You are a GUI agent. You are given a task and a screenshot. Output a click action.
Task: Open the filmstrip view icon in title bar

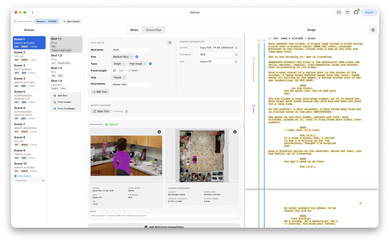339,12
